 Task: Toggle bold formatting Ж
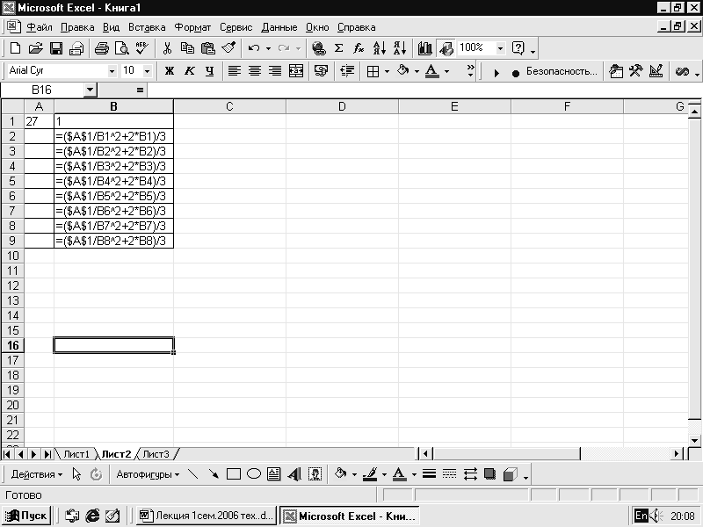coord(169,71)
